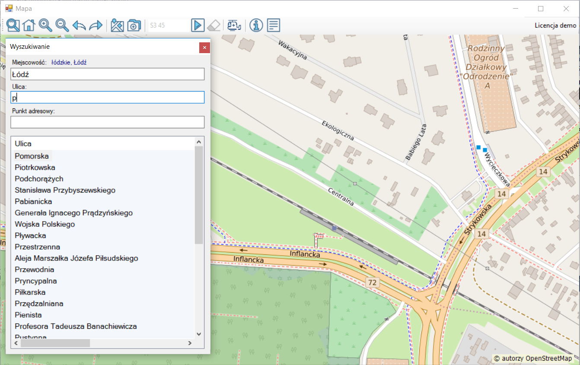Click the street list scroll down arrow
The height and width of the screenshot is (365, 580).
tap(199, 334)
